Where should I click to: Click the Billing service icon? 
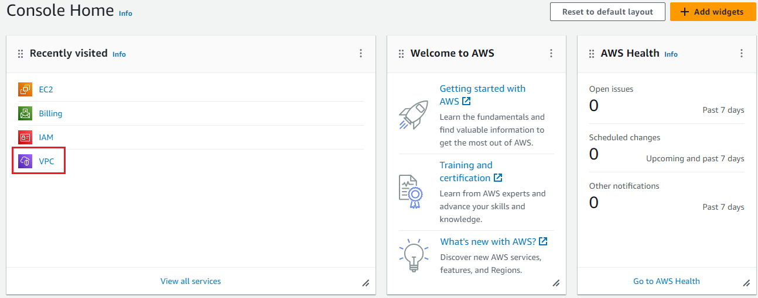(25, 113)
